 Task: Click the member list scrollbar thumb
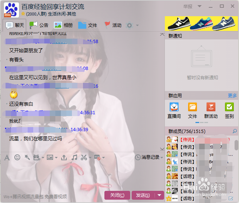(x=236, y=145)
